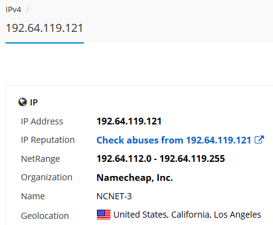
Task: Click the breadcrumb slash separator
Action: point(28,9)
